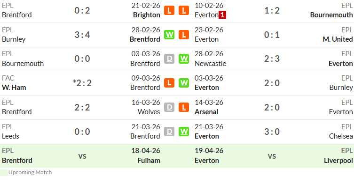Click the L badge for Arsenal vs Everton
This screenshot has width=354, height=184.
coord(184,107)
